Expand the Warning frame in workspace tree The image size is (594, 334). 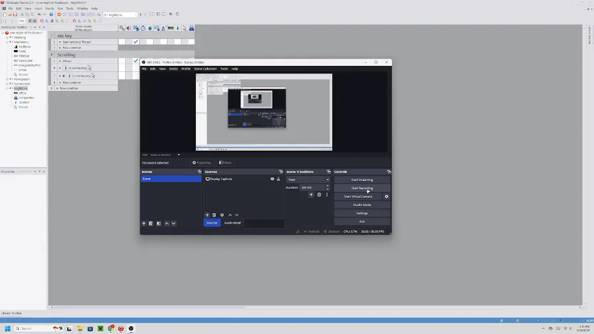pyautogui.click(x=7, y=38)
